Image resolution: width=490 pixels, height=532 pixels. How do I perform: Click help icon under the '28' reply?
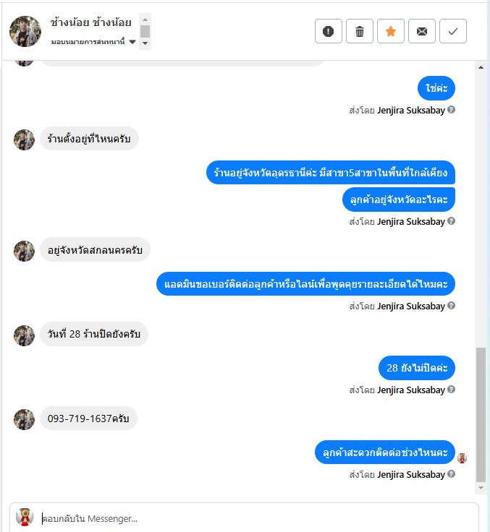click(451, 390)
